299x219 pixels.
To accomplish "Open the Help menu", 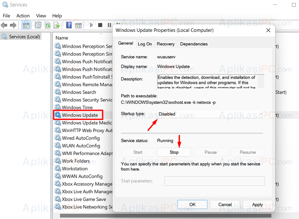I will (57, 15).
